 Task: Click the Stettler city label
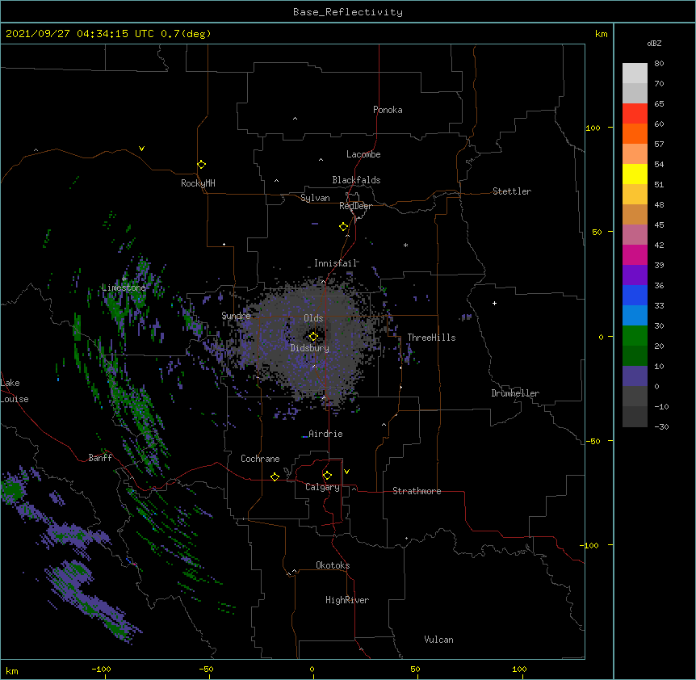point(512,191)
